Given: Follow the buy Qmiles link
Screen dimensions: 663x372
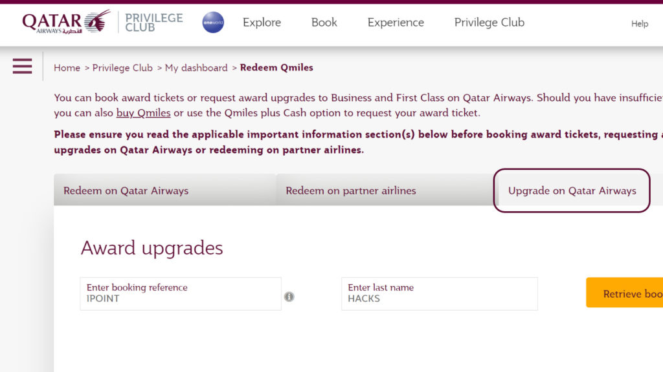Looking at the screenshot, I should click(x=142, y=112).
